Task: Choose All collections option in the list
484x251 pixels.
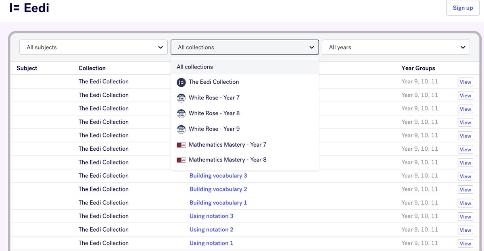Action: click(x=245, y=67)
